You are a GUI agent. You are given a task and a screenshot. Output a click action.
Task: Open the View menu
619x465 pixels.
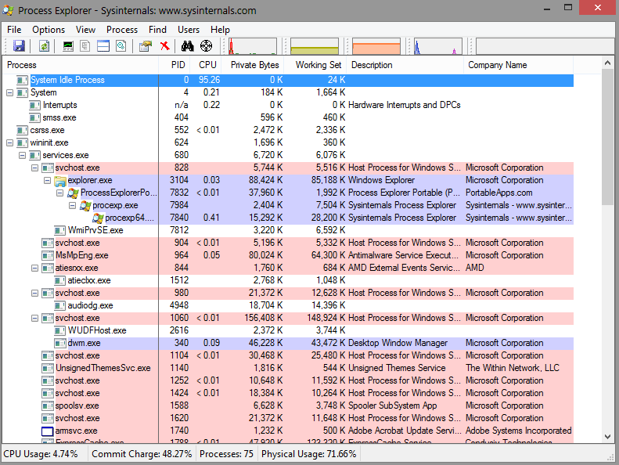click(x=85, y=30)
